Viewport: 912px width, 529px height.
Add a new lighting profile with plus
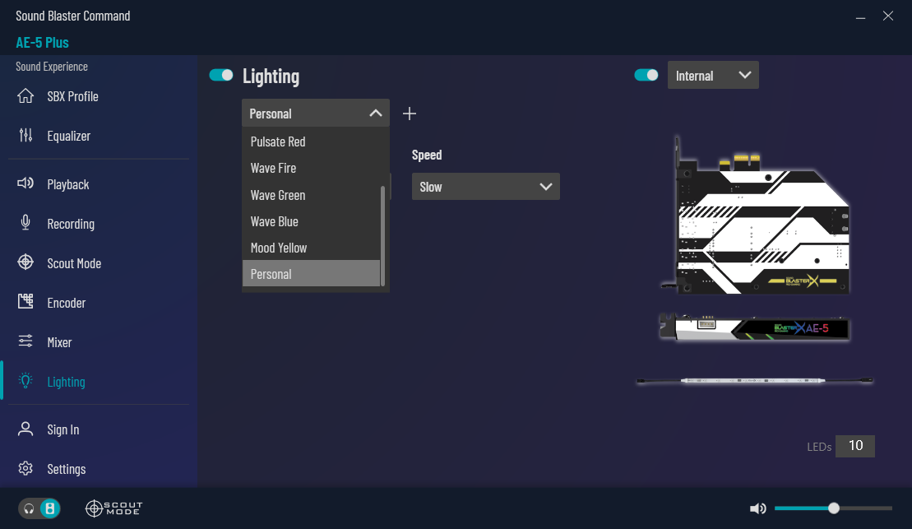click(x=410, y=114)
